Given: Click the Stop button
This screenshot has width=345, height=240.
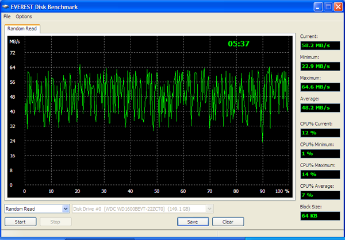Looking at the screenshot, I should [x=55, y=222].
